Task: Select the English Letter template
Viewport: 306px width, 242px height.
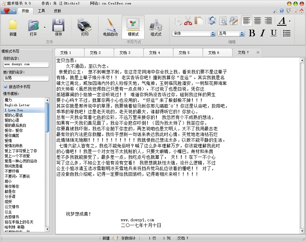Action: (x=17, y=105)
